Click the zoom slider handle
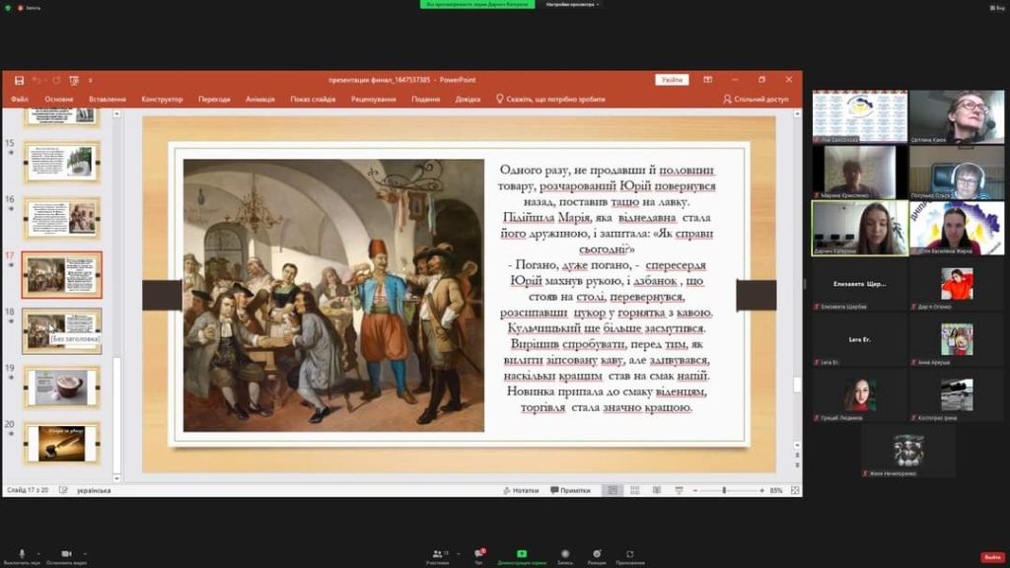This screenshot has width=1010, height=568. 725,491
